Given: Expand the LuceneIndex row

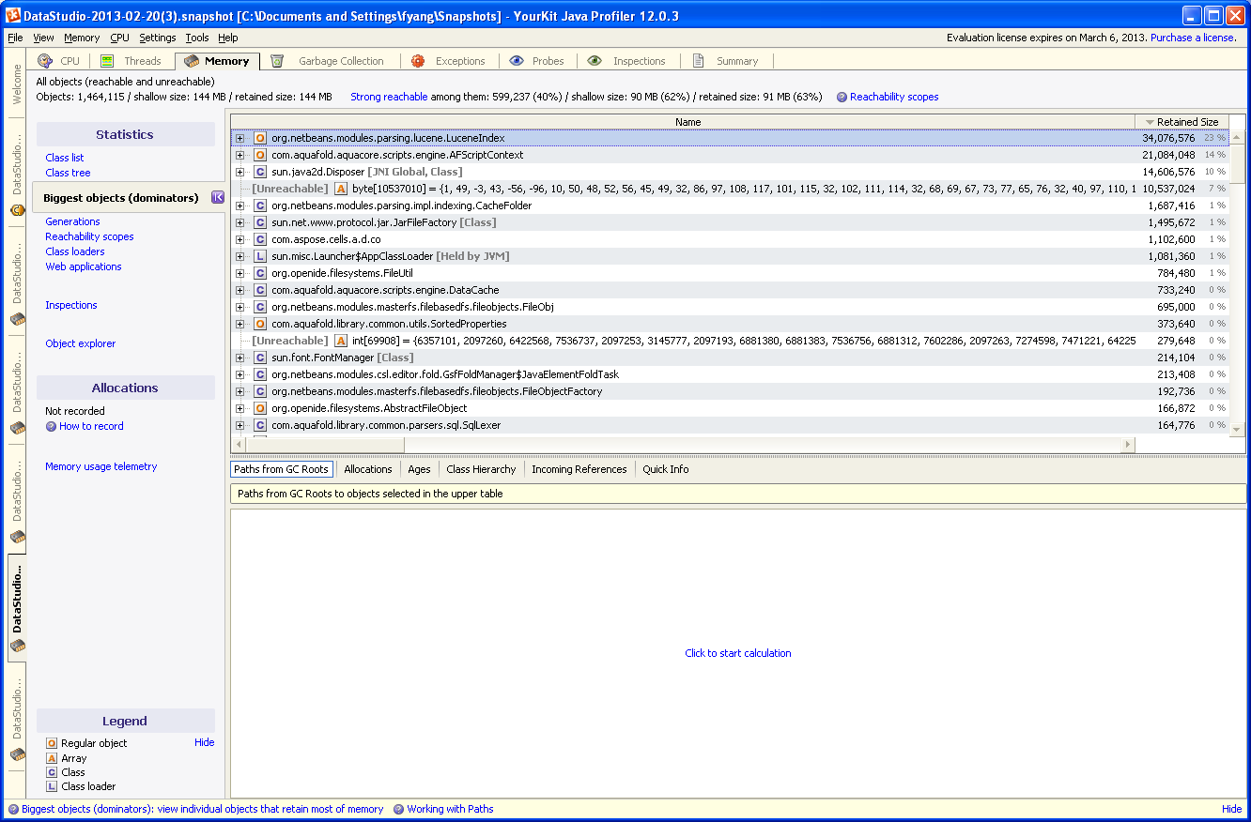Looking at the screenshot, I should [x=240, y=138].
